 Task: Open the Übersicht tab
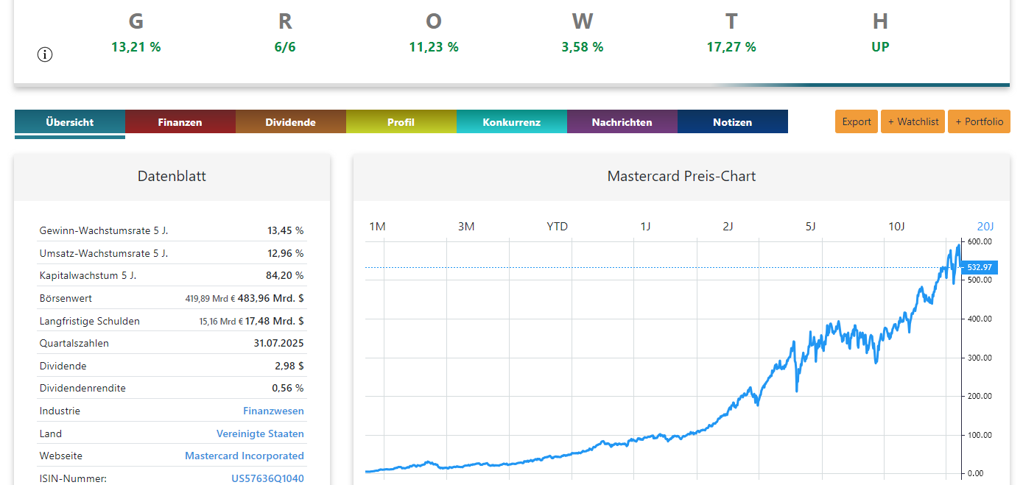[x=70, y=122]
